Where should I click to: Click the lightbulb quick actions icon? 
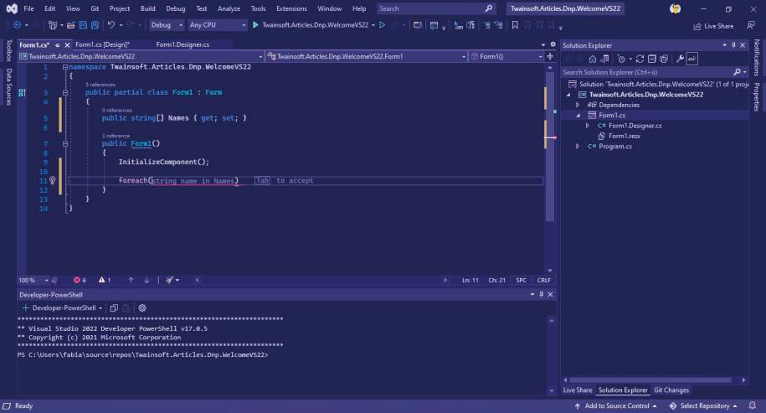[x=52, y=180]
